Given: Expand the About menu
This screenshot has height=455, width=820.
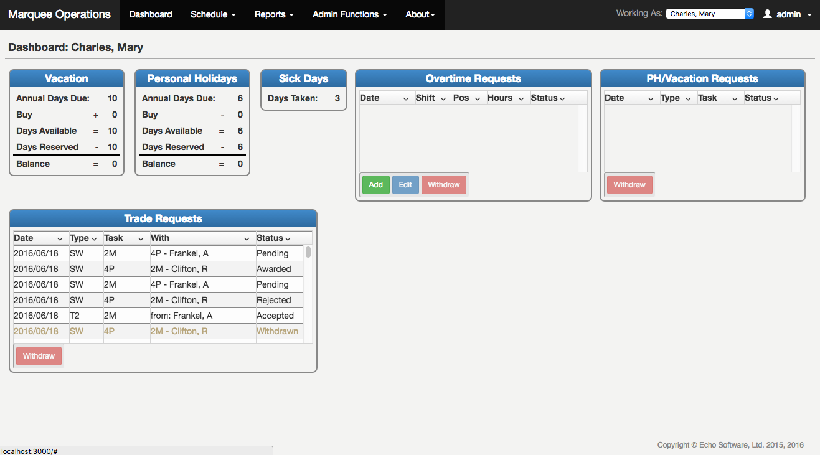Looking at the screenshot, I should point(420,14).
